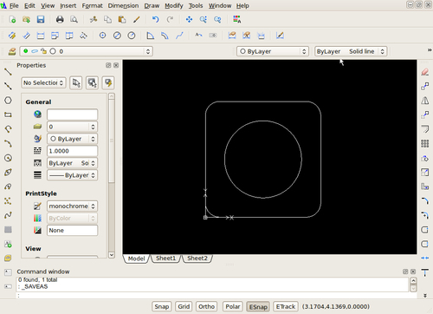The width and height of the screenshot is (433, 314).
Task: Select the angular dimension tool
Action: (151, 36)
